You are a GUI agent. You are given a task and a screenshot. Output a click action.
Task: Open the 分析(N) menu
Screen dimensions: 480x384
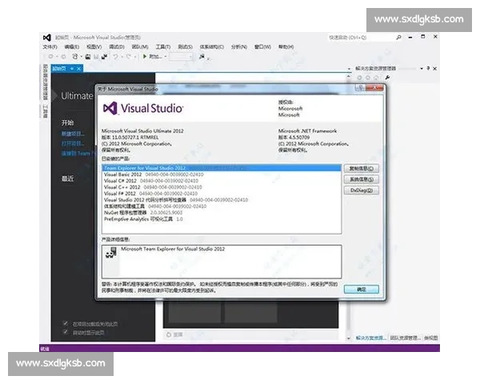239,47
